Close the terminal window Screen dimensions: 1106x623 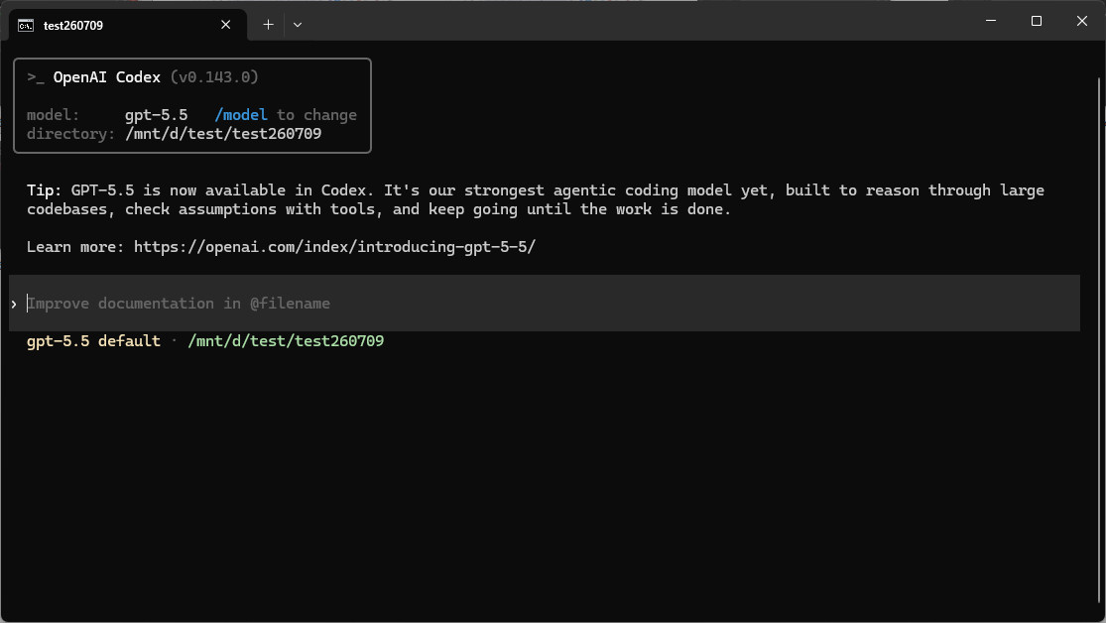click(x=1082, y=21)
